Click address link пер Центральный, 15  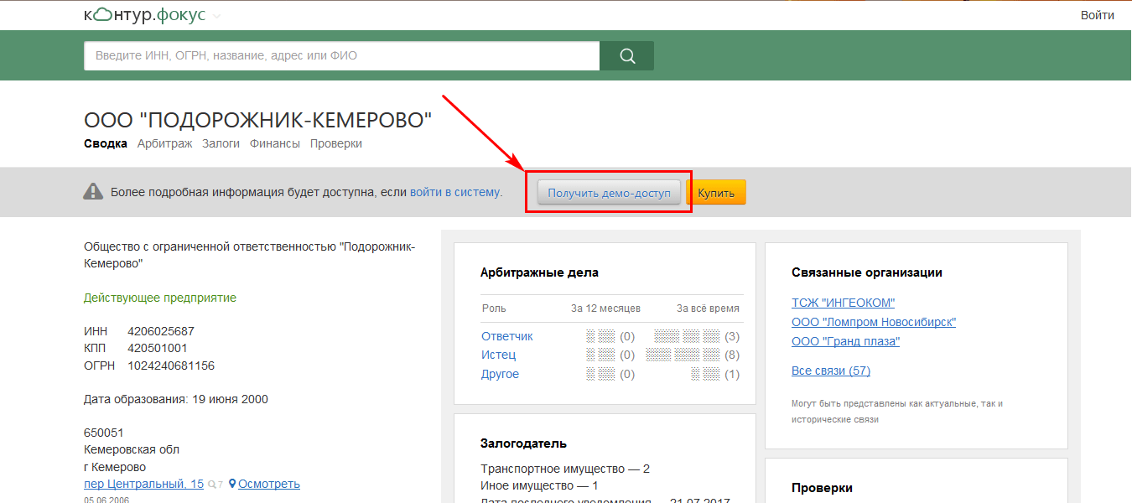[143, 484]
